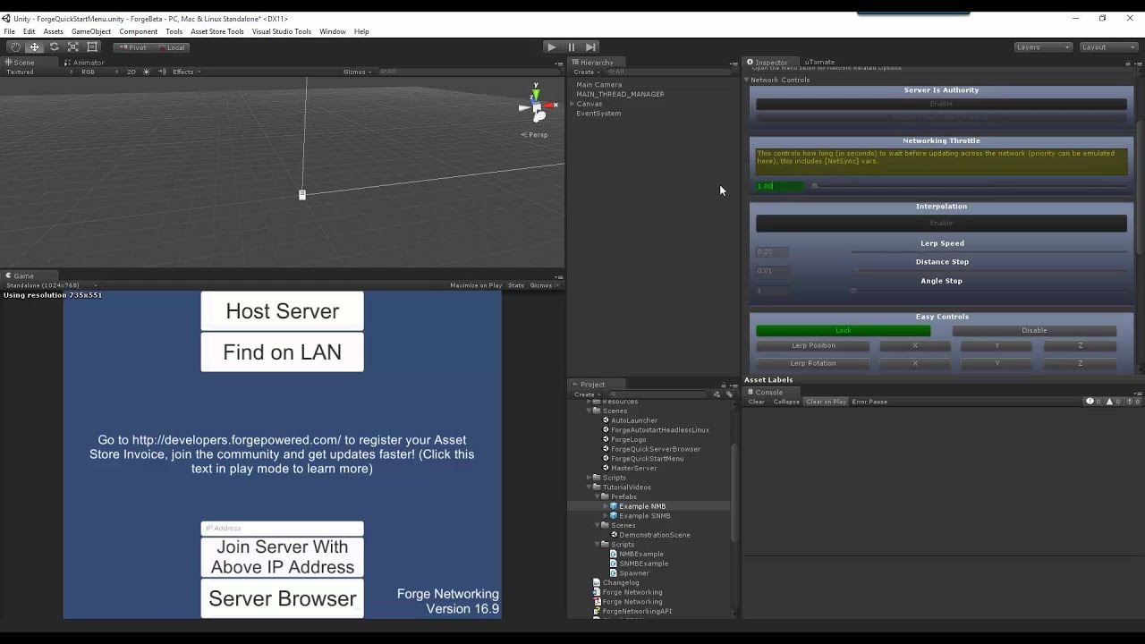
Task: Click console info message counter
Action: click(x=1093, y=402)
